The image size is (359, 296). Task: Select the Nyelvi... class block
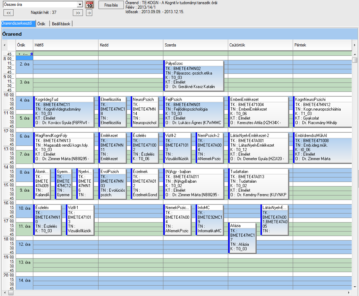coord(85,184)
